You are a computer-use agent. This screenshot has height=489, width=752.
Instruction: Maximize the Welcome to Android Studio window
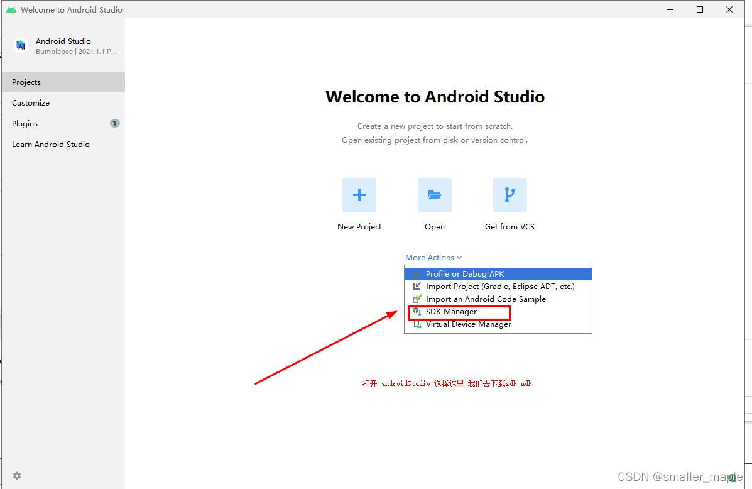point(700,9)
